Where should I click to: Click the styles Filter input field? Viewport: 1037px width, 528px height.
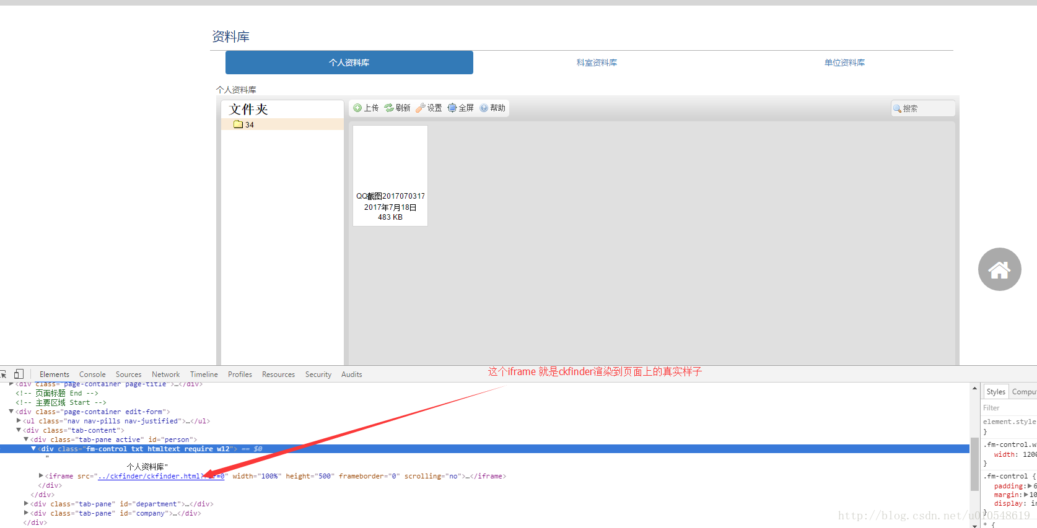click(1009, 408)
